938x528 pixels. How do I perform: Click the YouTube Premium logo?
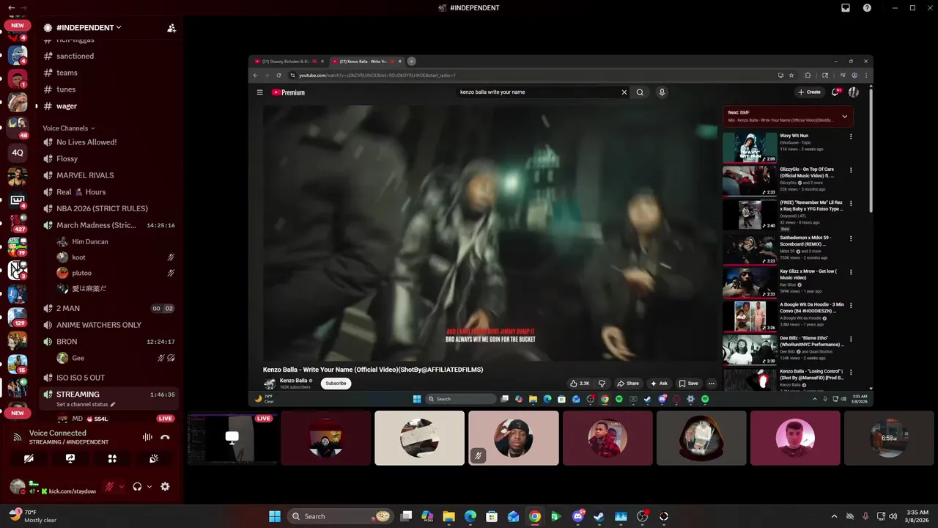[288, 92]
